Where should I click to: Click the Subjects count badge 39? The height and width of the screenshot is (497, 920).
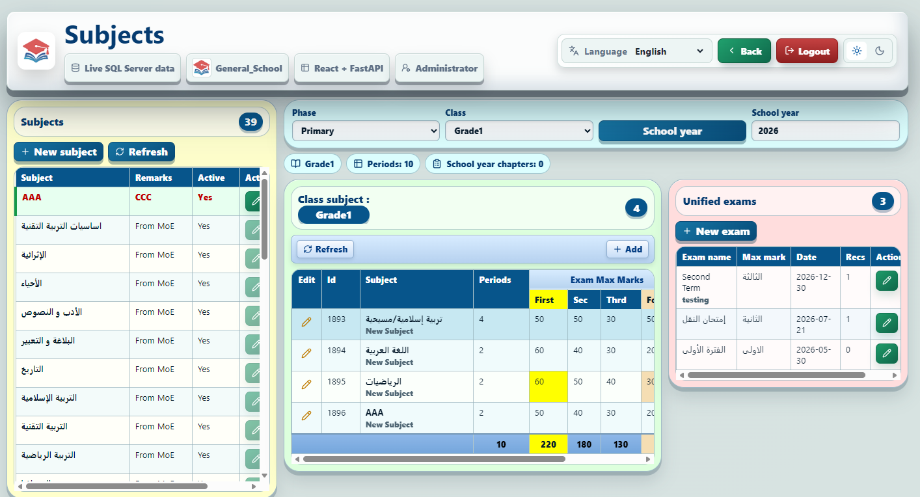point(250,122)
